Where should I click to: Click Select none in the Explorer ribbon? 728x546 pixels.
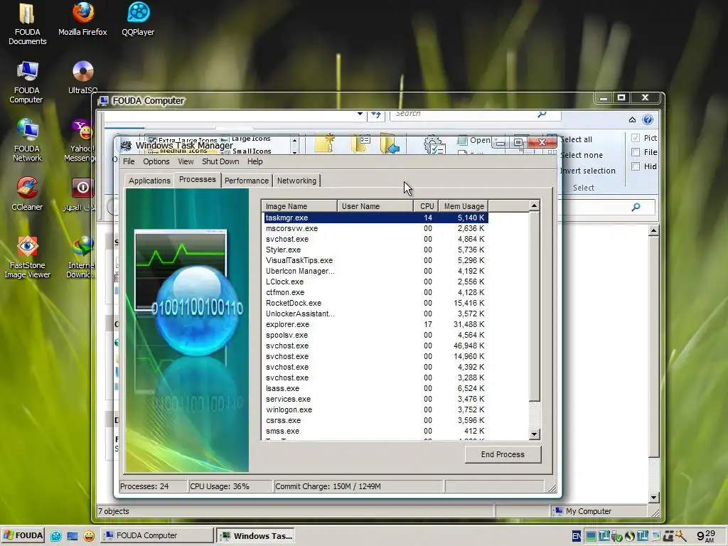pos(582,155)
